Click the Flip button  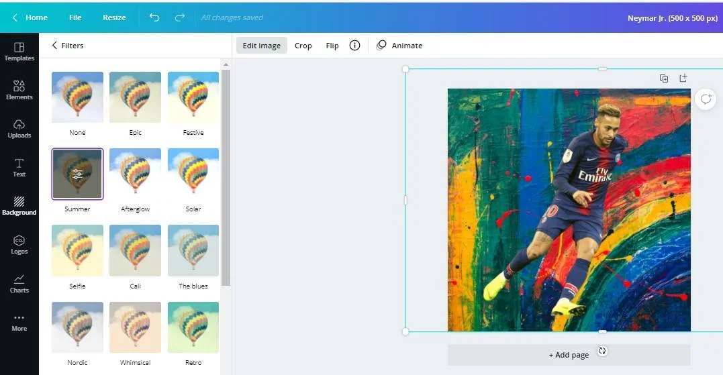(332, 45)
